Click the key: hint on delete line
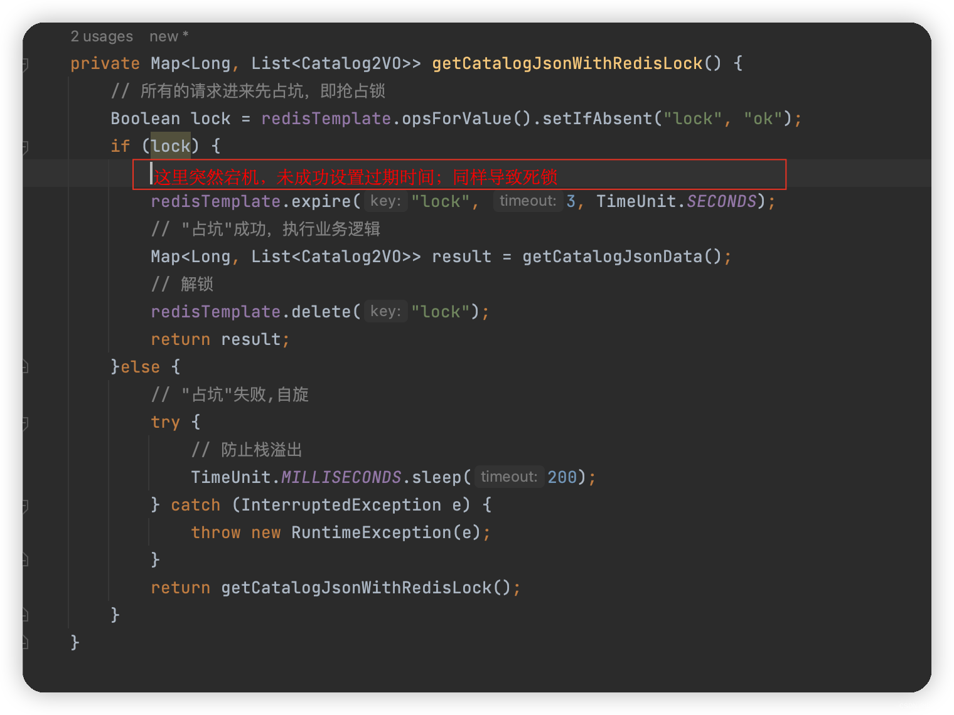 click(x=385, y=312)
